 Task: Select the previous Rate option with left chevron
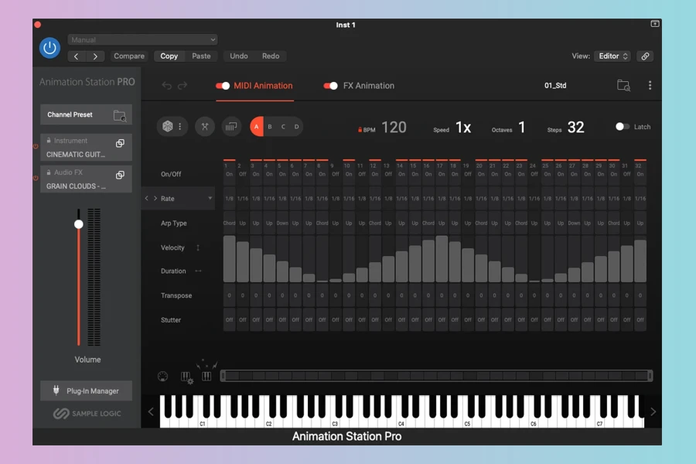pyautogui.click(x=146, y=198)
